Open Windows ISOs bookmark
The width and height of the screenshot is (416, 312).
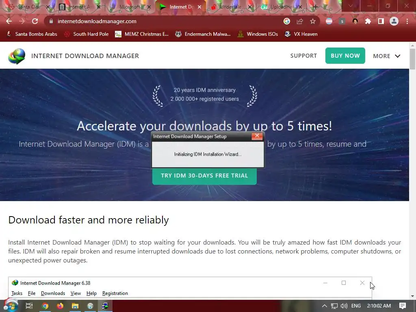click(x=258, y=34)
